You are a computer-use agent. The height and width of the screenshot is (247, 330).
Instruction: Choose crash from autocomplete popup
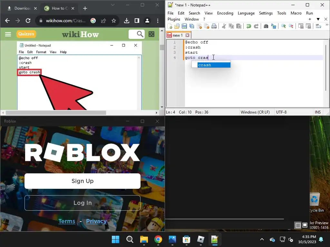coord(214,65)
